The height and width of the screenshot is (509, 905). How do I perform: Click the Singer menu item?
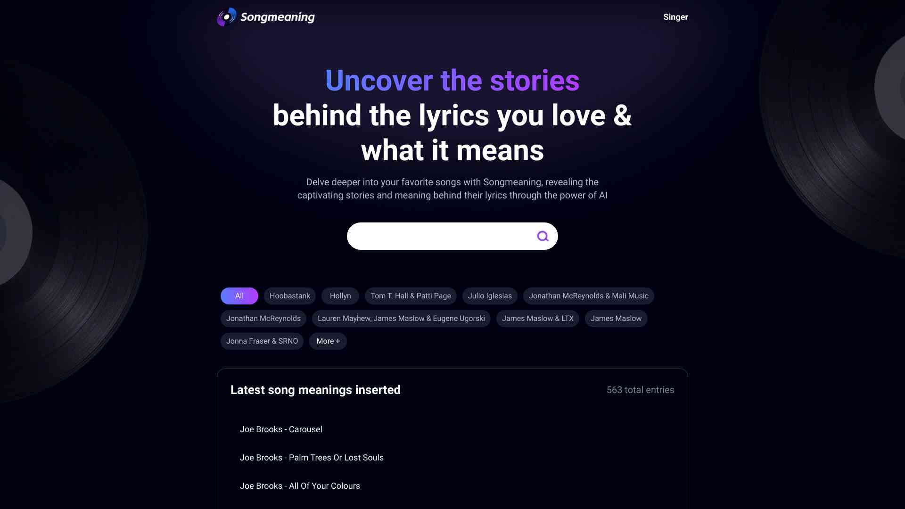[675, 17]
